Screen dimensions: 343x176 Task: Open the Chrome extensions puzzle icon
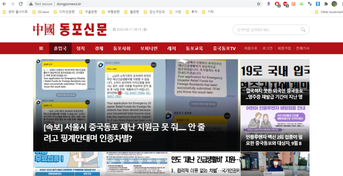(326, 4)
